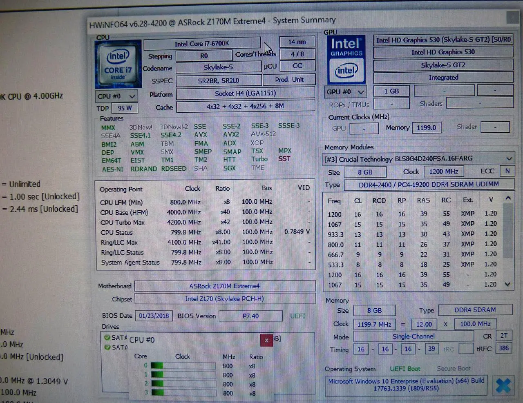523x403 pixels.
Task: Select the Stepping R0 field
Action: tap(204, 56)
